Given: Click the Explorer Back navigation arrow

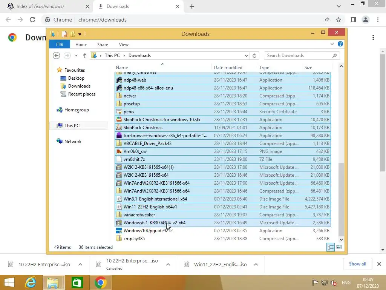Looking at the screenshot, I should pos(57,56).
